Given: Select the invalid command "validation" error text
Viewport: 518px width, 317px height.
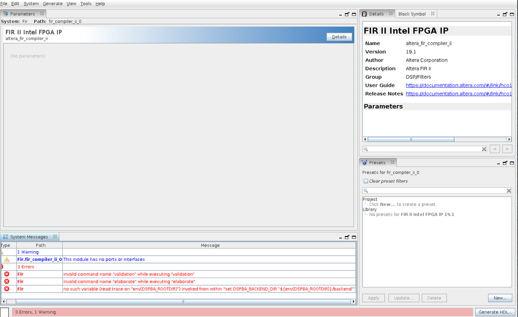Looking at the screenshot, I should (129, 274).
